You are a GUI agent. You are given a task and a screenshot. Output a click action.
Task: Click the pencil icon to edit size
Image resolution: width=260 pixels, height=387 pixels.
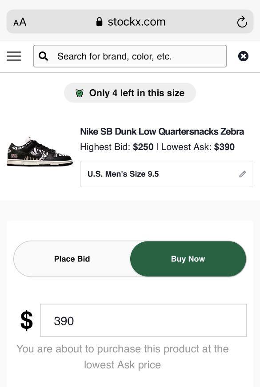(243, 174)
